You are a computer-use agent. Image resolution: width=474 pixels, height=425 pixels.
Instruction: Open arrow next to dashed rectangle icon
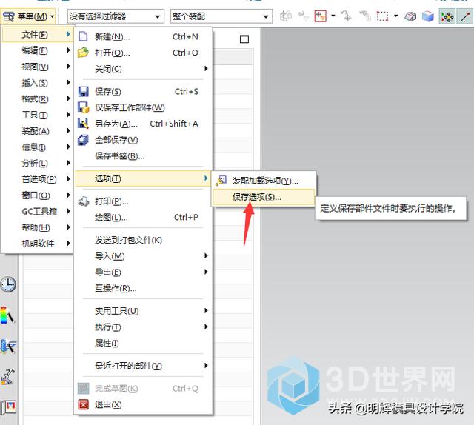pos(395,16)
